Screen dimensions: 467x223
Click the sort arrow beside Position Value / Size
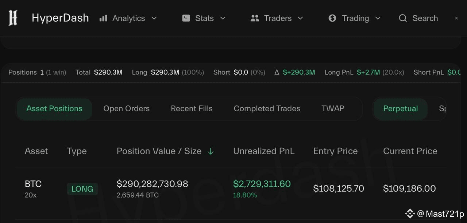click(211, 151)
